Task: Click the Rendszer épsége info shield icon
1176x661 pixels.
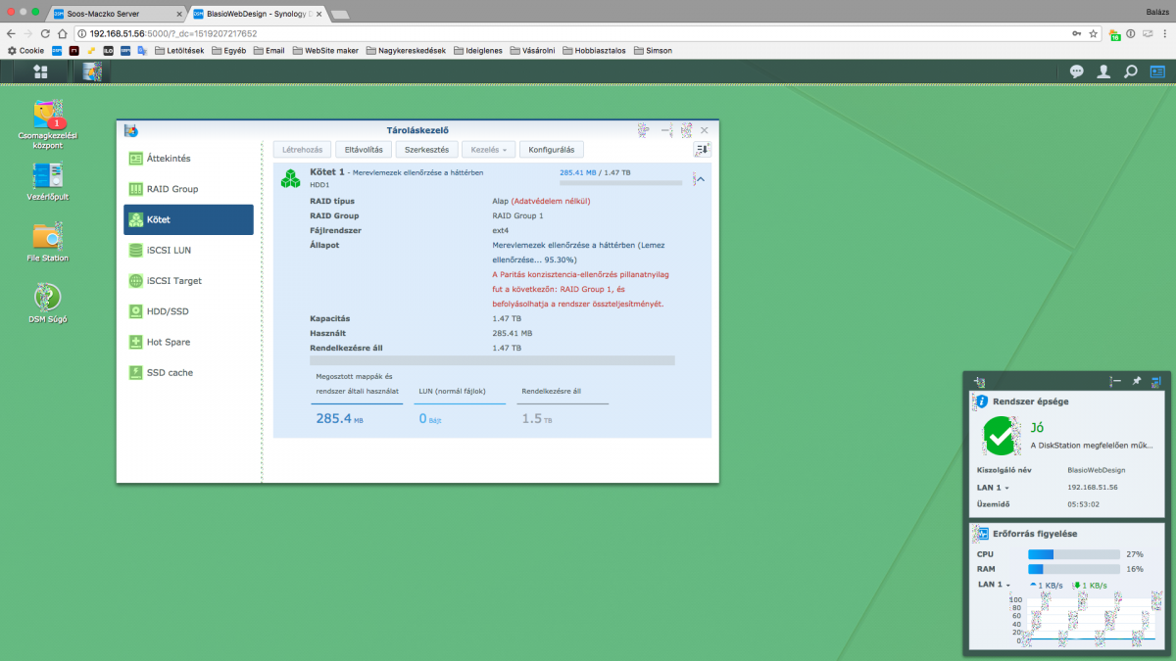Action: (980, 401)
